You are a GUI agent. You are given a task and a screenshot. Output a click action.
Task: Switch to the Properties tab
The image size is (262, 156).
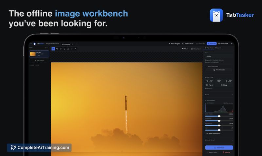(x=209, y=48)
